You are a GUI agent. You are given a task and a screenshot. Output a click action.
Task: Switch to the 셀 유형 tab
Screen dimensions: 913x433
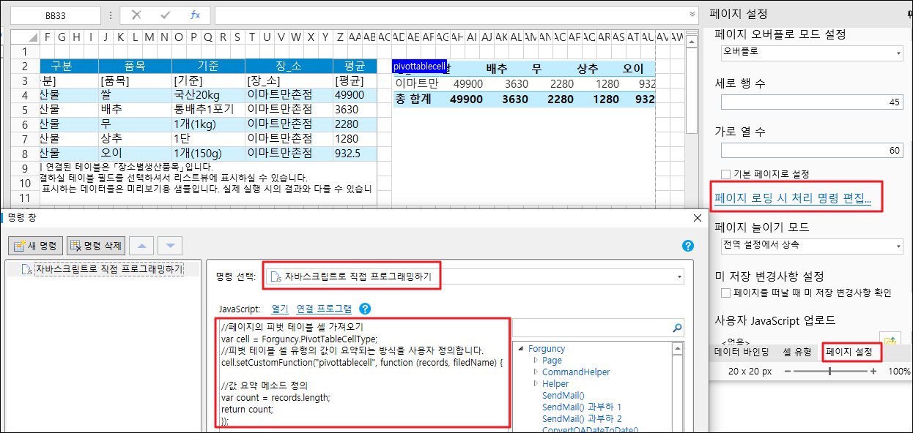pyautogui.click(x=797, y=353)
